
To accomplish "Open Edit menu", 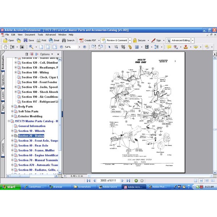I will click(x=13, y=35).
